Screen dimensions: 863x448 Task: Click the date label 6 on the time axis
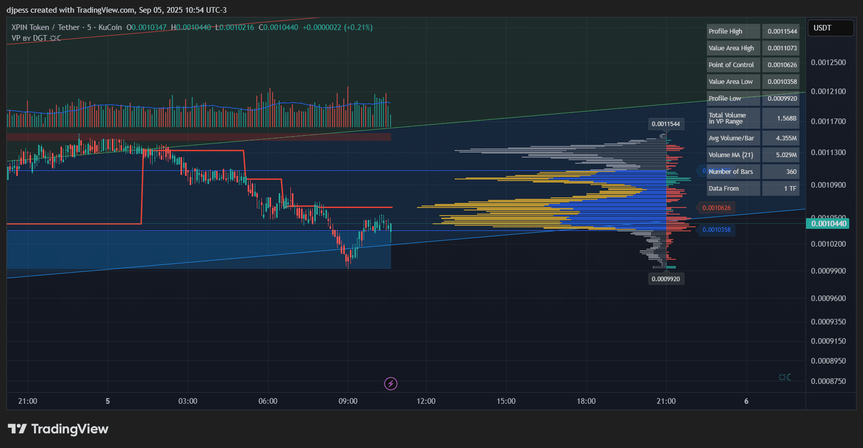(x=747, y=401)
